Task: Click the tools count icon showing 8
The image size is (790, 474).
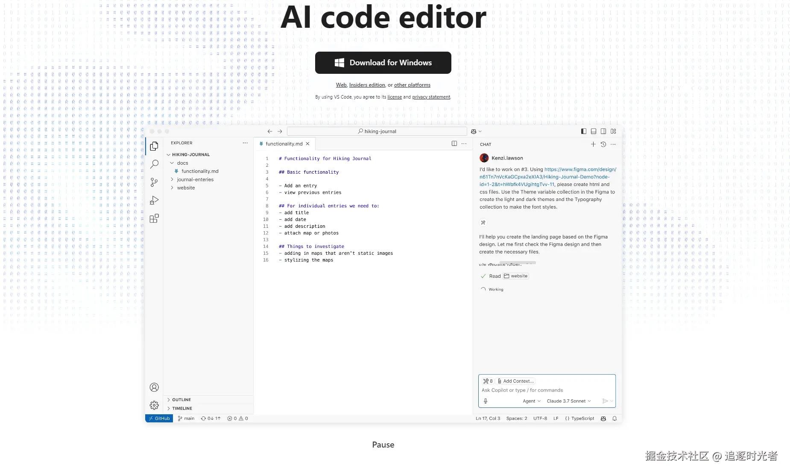Action: click(x=488, y=381)
